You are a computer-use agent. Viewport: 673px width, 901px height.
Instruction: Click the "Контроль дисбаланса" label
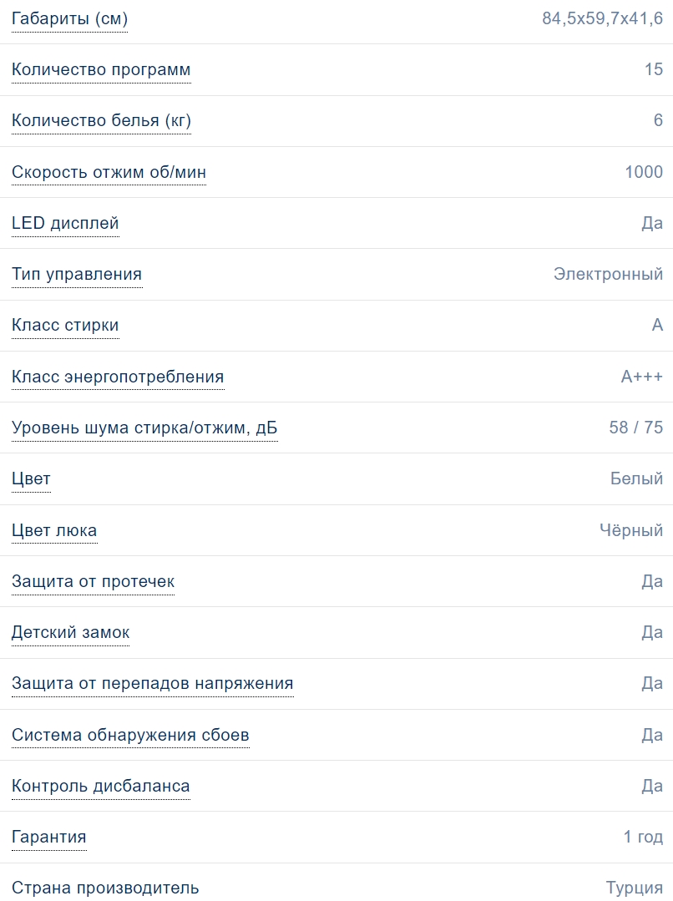click(x=100, y=786)
